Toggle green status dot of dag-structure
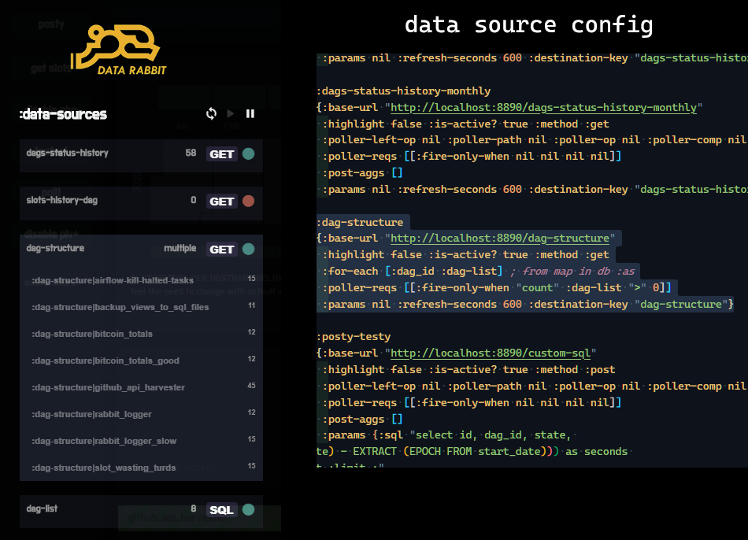748x540 pixels. tap(249, 249)
